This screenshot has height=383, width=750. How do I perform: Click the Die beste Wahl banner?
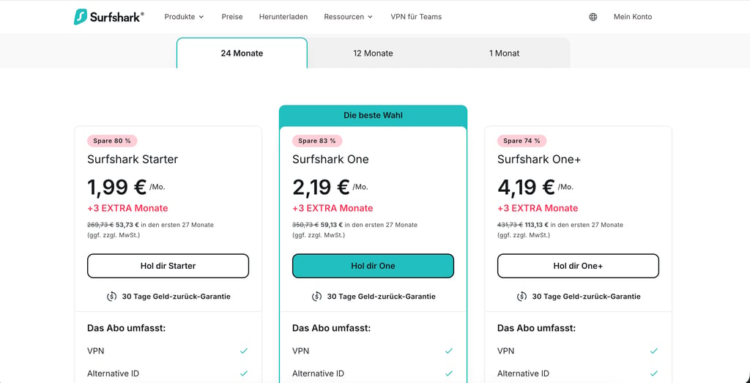(x=373, y=115)
